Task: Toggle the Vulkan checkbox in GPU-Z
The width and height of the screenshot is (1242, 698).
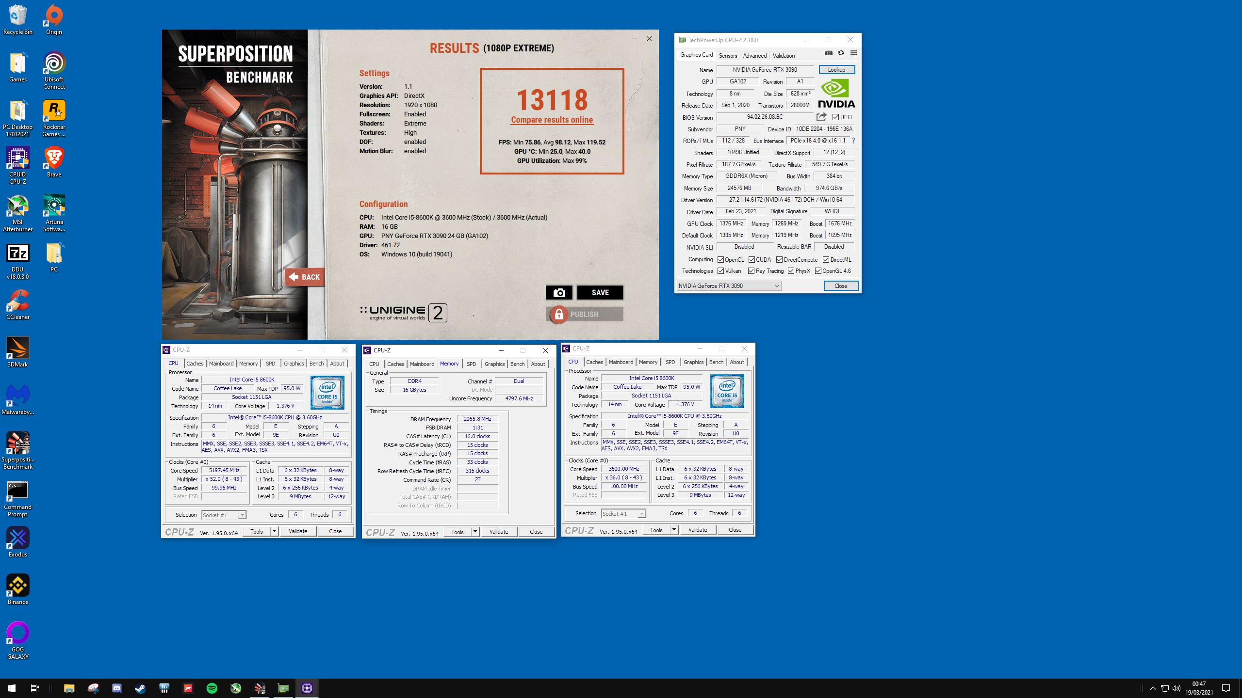Action: point(720,271)
